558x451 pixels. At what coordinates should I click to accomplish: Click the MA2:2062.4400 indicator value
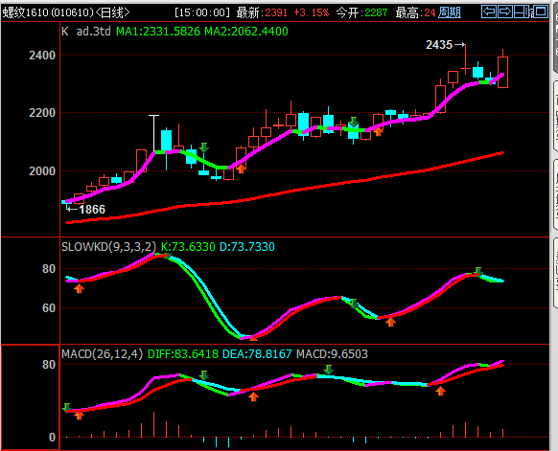[x=246, y=32]
